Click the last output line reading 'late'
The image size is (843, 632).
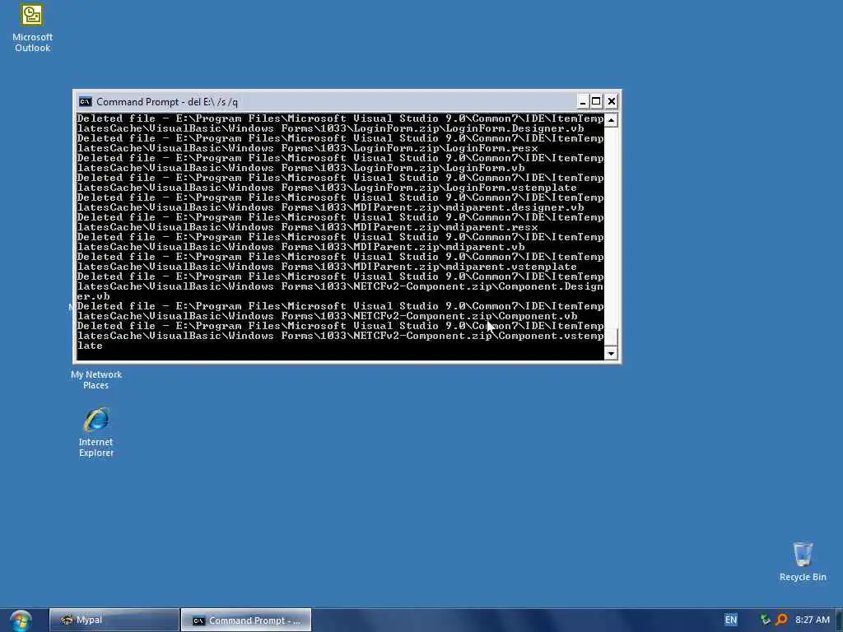tap(90, 346)
